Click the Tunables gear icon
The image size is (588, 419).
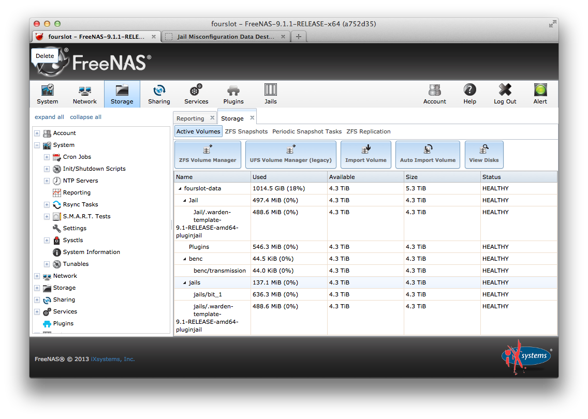(x=56, y=264)
